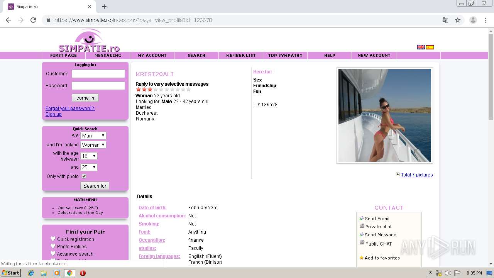
Task: Expand pictures with plus icon
Action: pos(398,175)
